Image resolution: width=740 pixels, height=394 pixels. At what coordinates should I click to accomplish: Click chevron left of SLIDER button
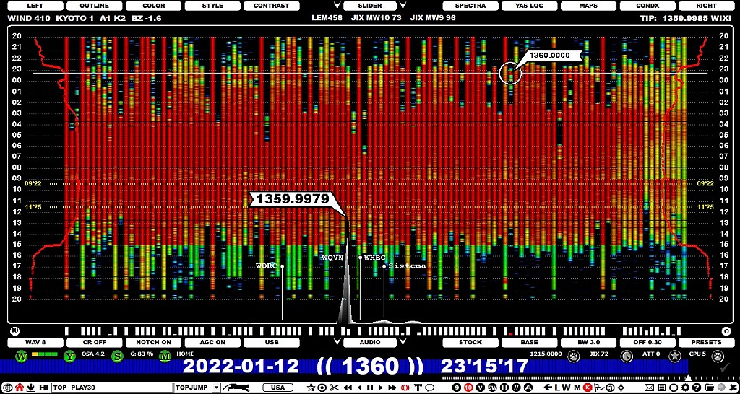[x=337, y=6]
